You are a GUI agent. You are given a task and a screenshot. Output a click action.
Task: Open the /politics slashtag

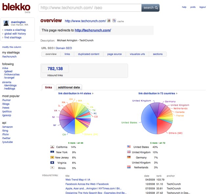(7, 112)
